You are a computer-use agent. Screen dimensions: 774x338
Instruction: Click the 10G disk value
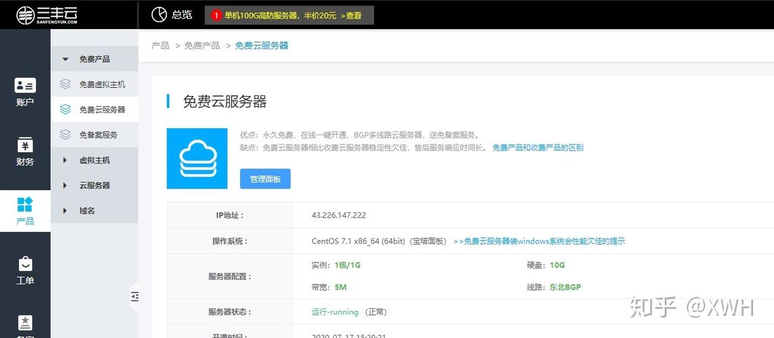(x=557, y=265)
